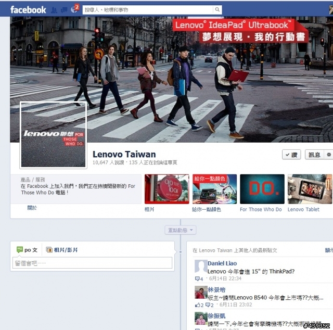Screen dimensions: 333x330
Task: Open notifications globe with 2 badge
Action: [x=74, y=9]
